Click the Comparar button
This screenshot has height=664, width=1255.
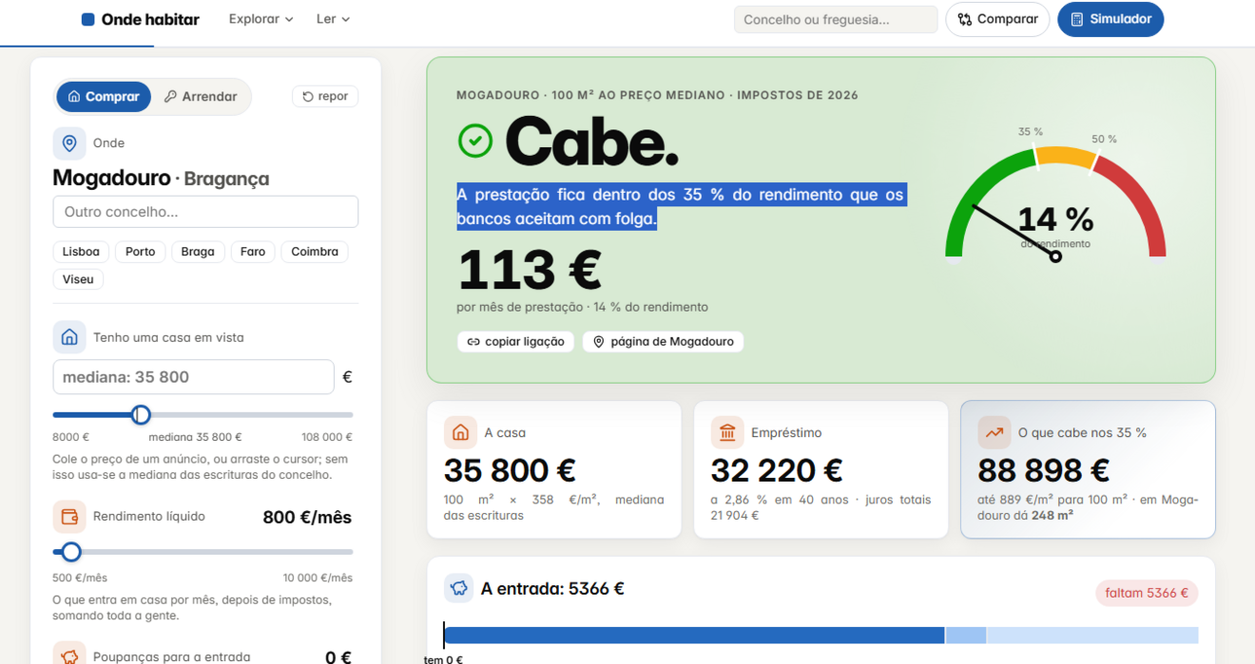click(x=997, y=19)
